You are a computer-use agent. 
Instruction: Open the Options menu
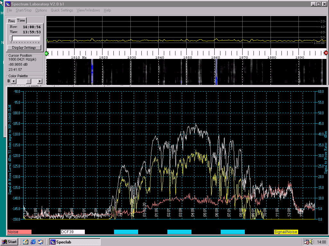(41, 10)
